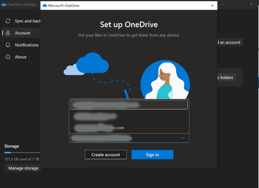
Task: Open the Notifications settings tab
Action: point(21,45)
